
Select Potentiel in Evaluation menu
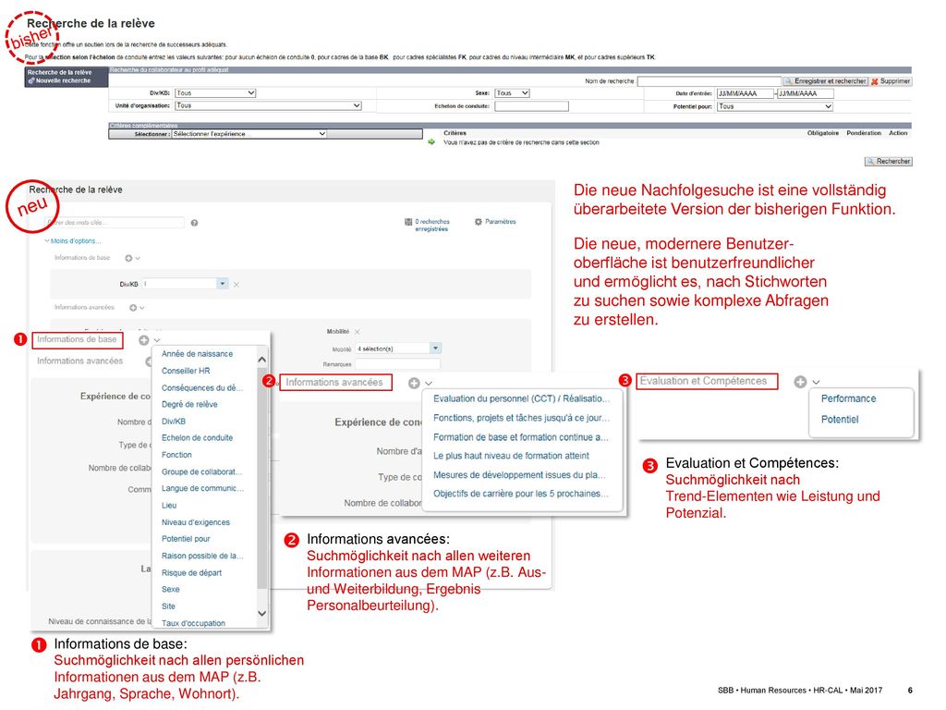pyautogui.click(x=840, y=419)
